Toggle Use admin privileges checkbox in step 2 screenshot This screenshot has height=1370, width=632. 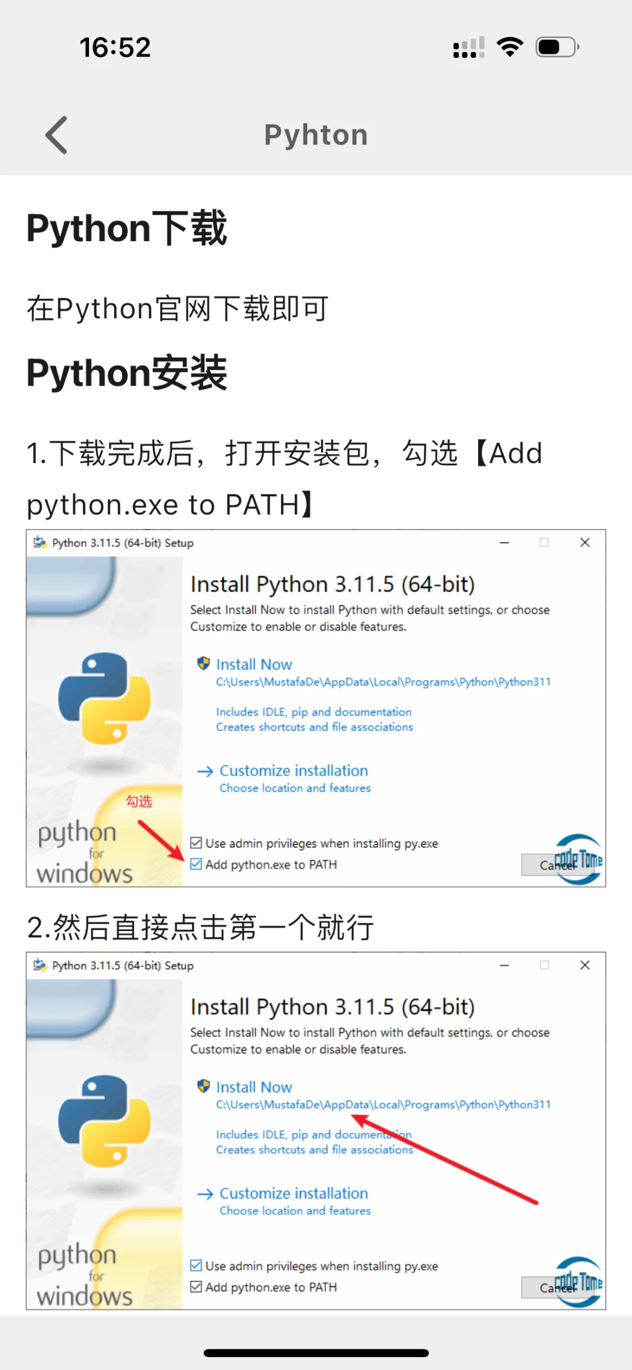(196, 1265)
